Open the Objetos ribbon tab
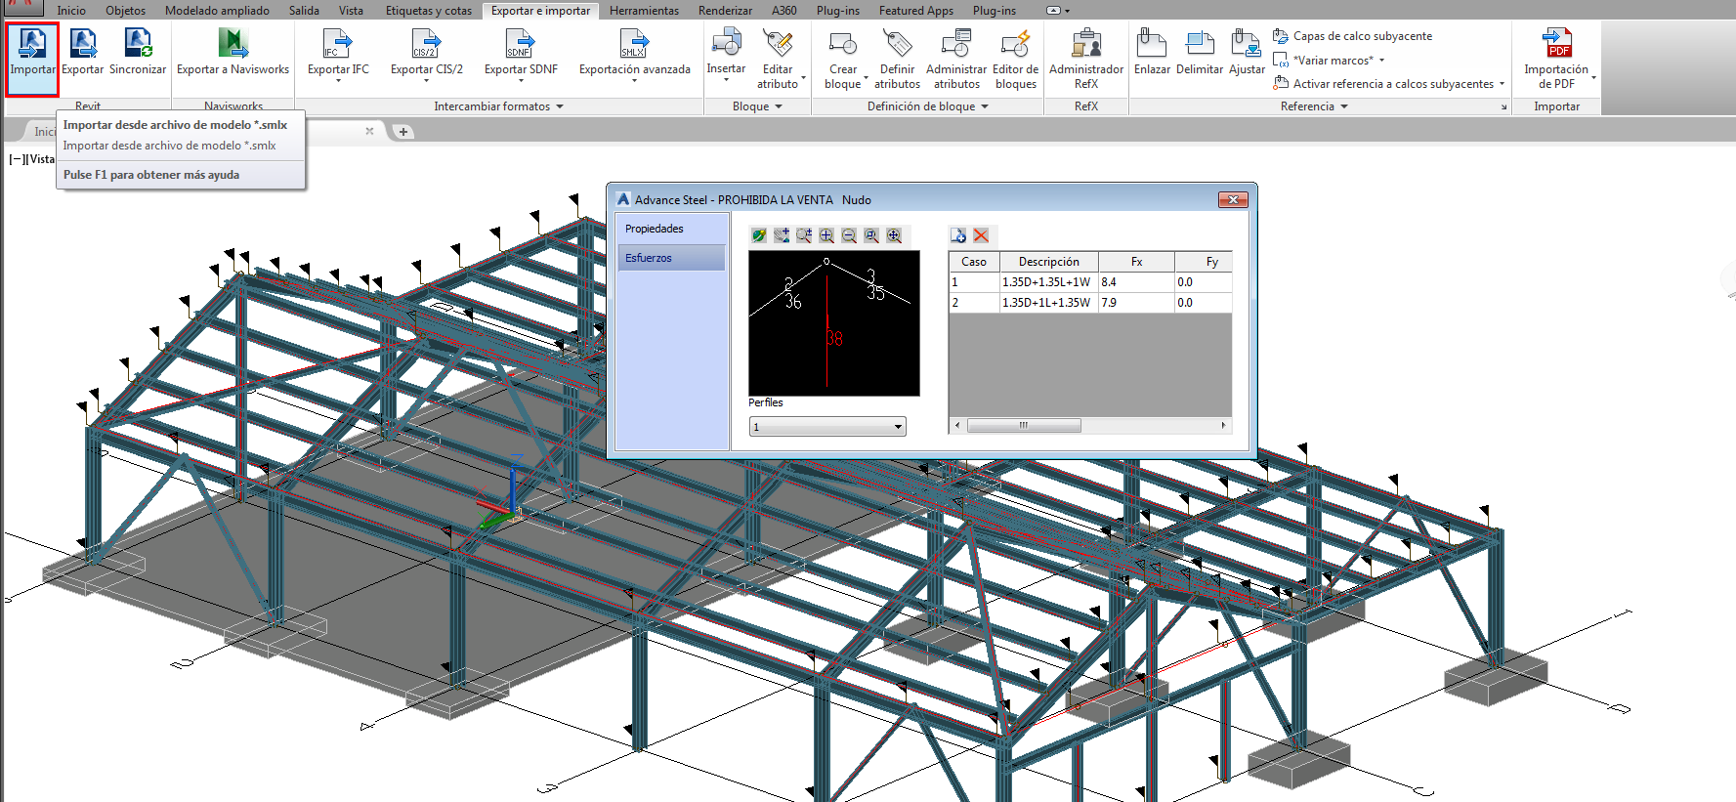1736x802 pixels. pyautogui.click(x=125, y=11)
